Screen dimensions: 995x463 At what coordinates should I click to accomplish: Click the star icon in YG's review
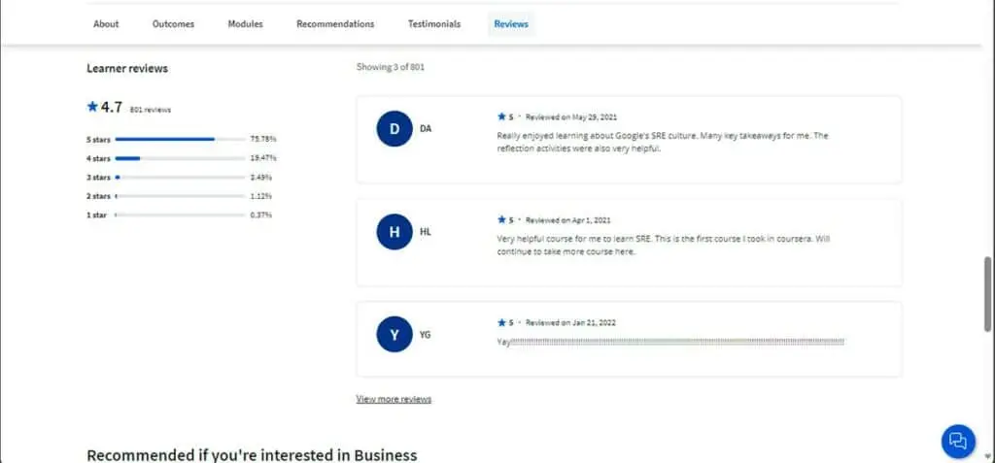click(501, 322)
